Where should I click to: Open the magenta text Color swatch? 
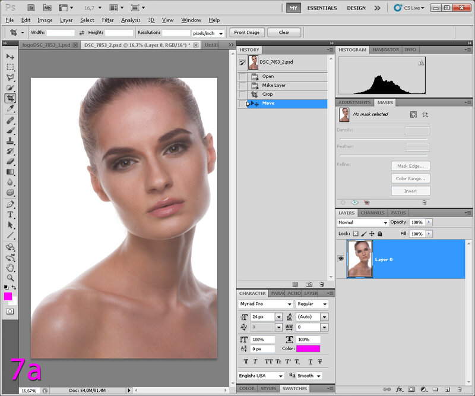(x=308, y=348)
